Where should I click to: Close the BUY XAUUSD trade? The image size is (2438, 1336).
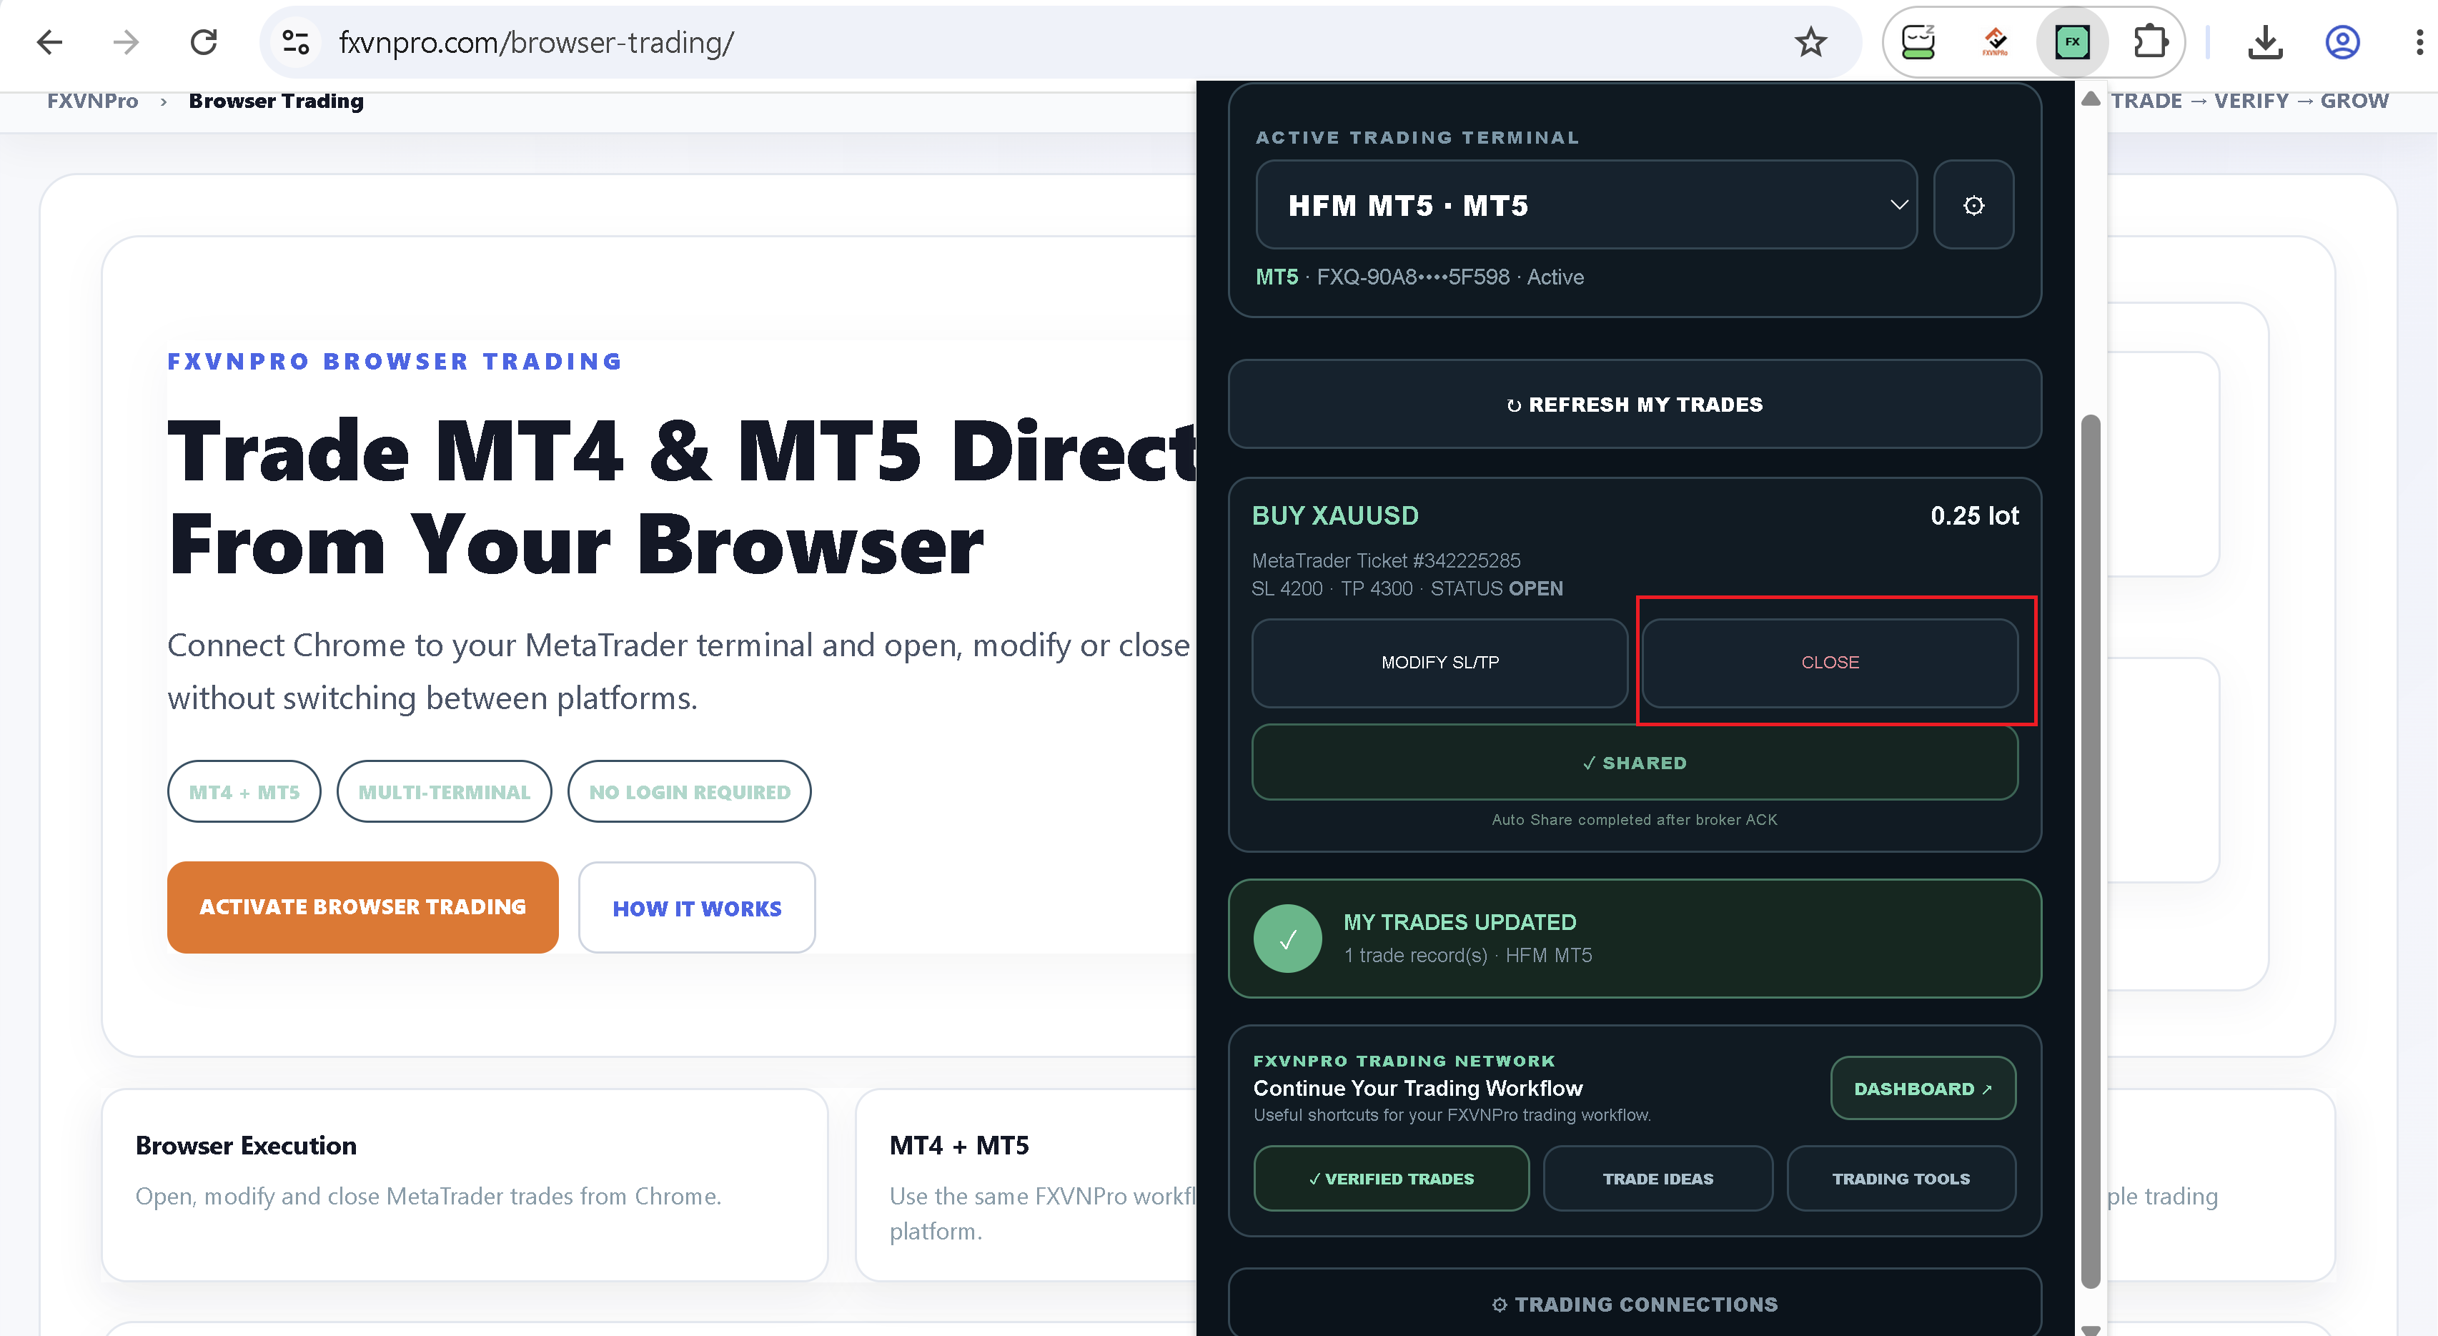pos(1830,663)
